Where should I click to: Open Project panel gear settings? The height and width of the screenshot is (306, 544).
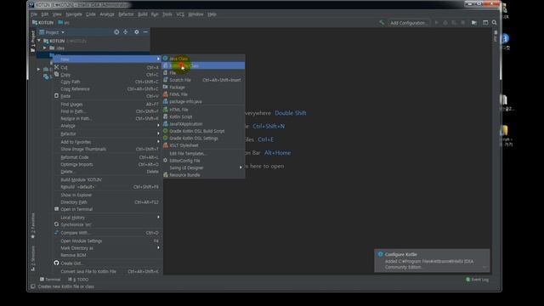(x=136, y=32)
